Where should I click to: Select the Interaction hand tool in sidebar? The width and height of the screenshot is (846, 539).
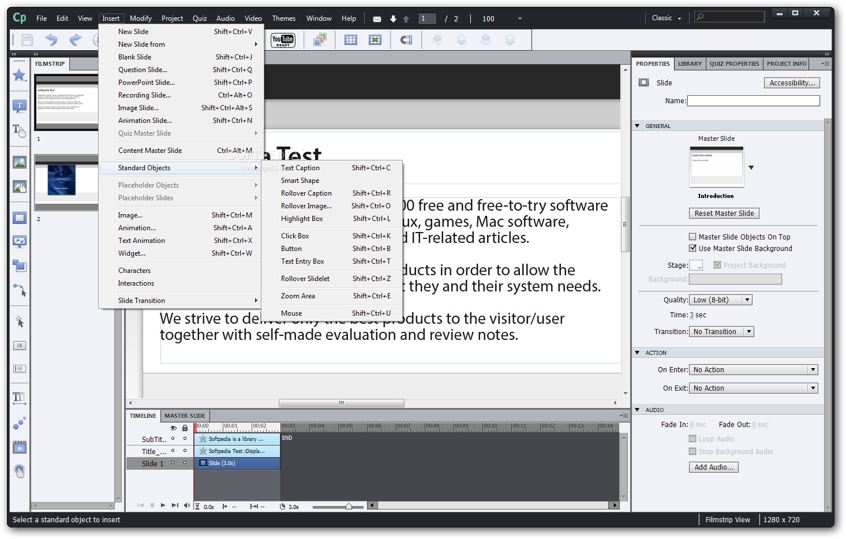tap(20, 471)
